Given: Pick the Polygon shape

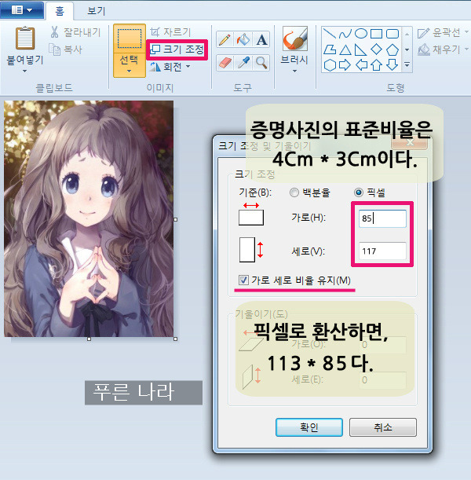Looking at the screenshot, I should coord(330,49).
